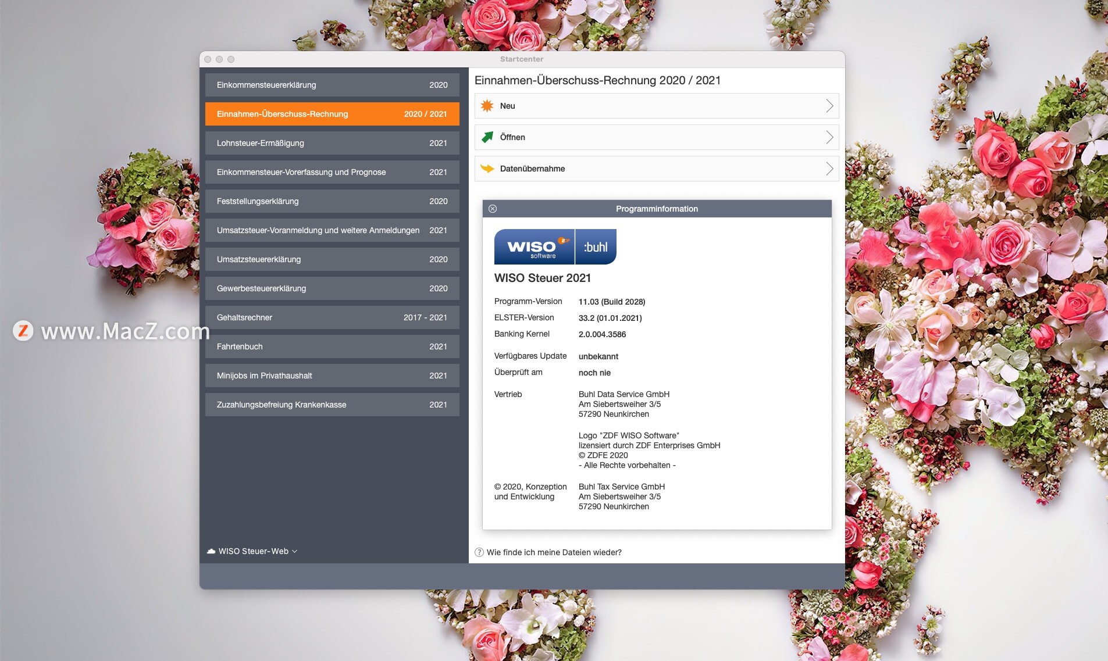The width and height of the screenshot is (1108, 661).
Task: Open Gewerbesteuererklärung 2020
Action: (x=332, y=288)
